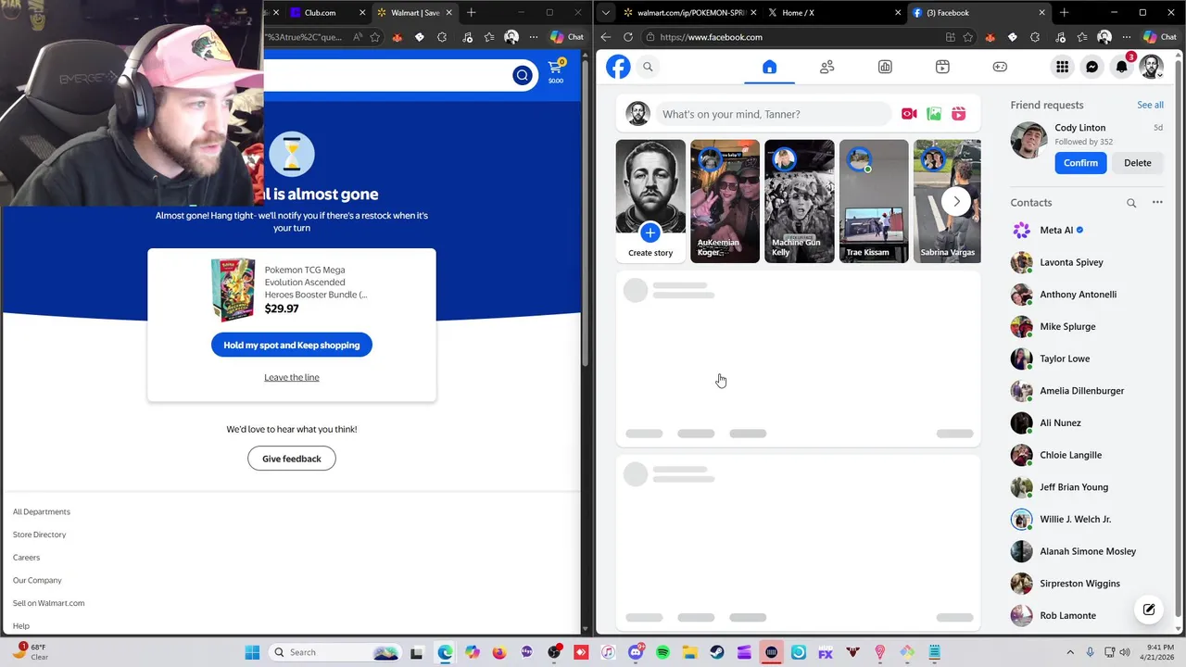Open extensions puzzle icon in Walmart window
This screenshot has width=1186, height=667.
click(442, 37)
